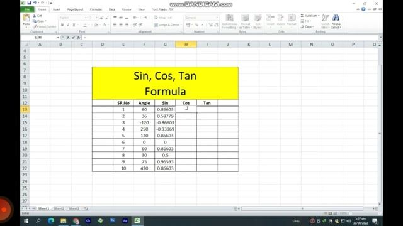Viewport: 403px width, 226px height.
Task: Click the Delete cells button
Action: click(281, 21)
